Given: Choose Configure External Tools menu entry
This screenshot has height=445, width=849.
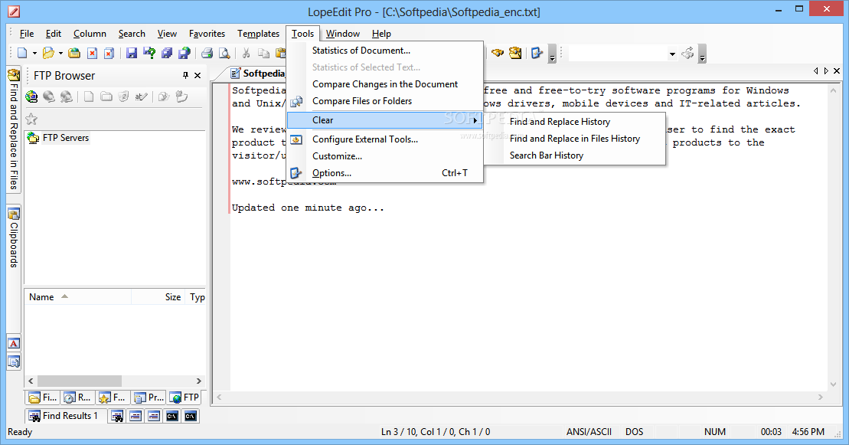Looking at the screenshot, I should (385, 139).
